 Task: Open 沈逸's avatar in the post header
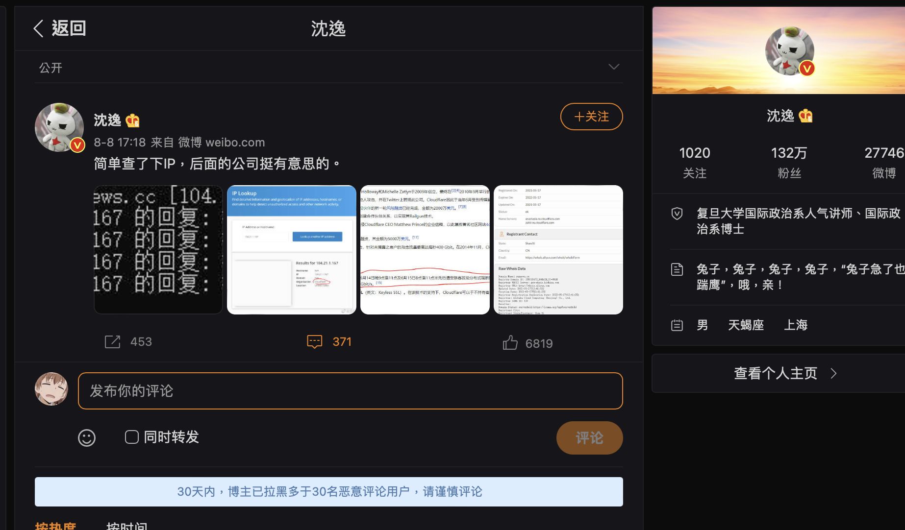point(59,127)
